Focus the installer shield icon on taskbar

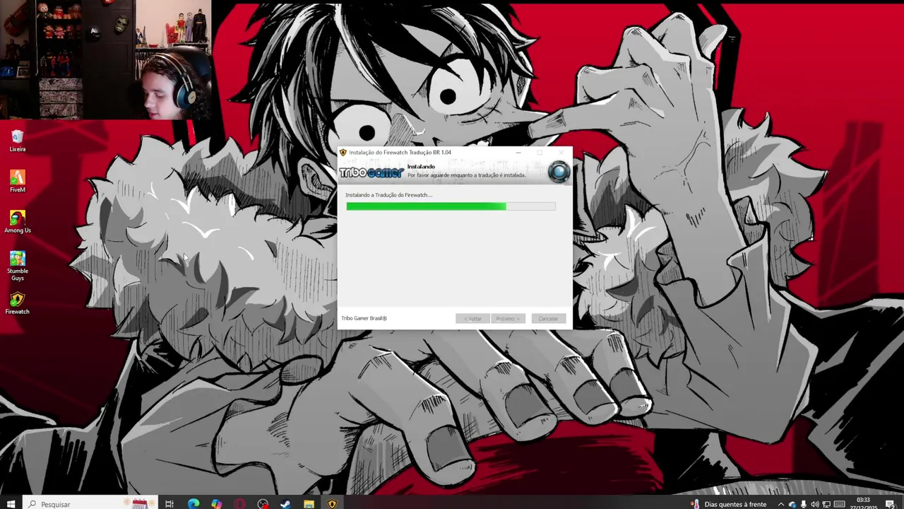pos(332,504)
